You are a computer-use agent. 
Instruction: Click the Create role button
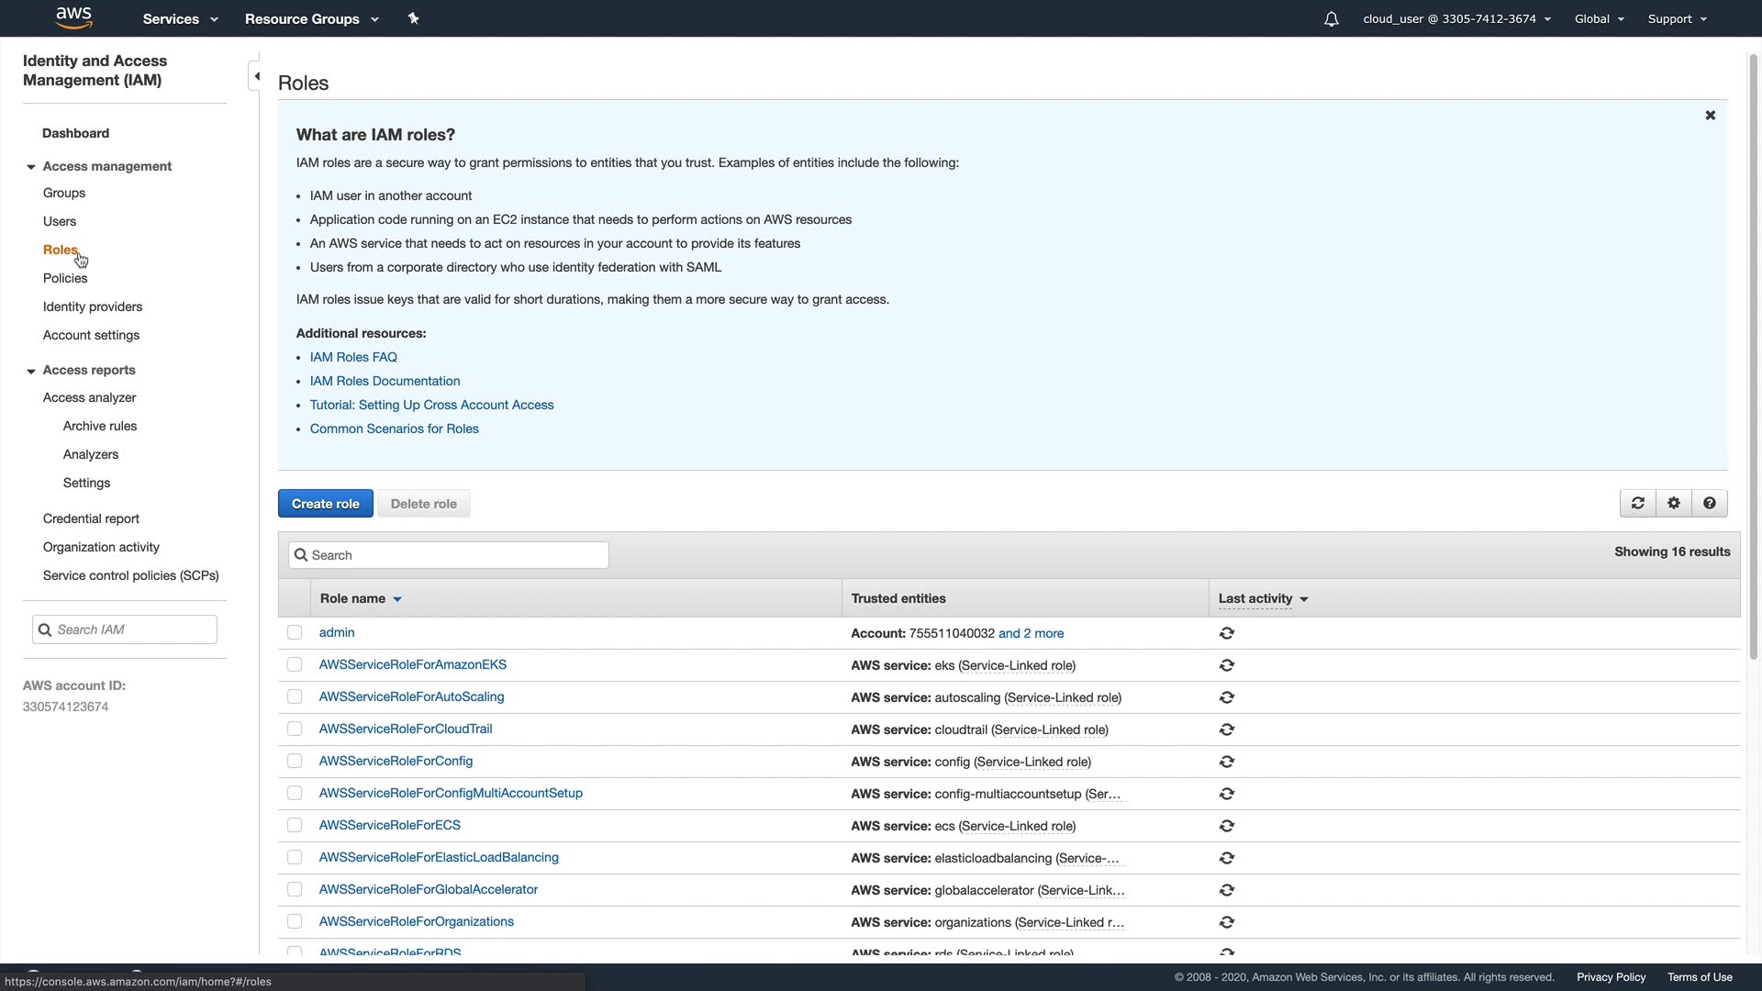tap(325, 504)
